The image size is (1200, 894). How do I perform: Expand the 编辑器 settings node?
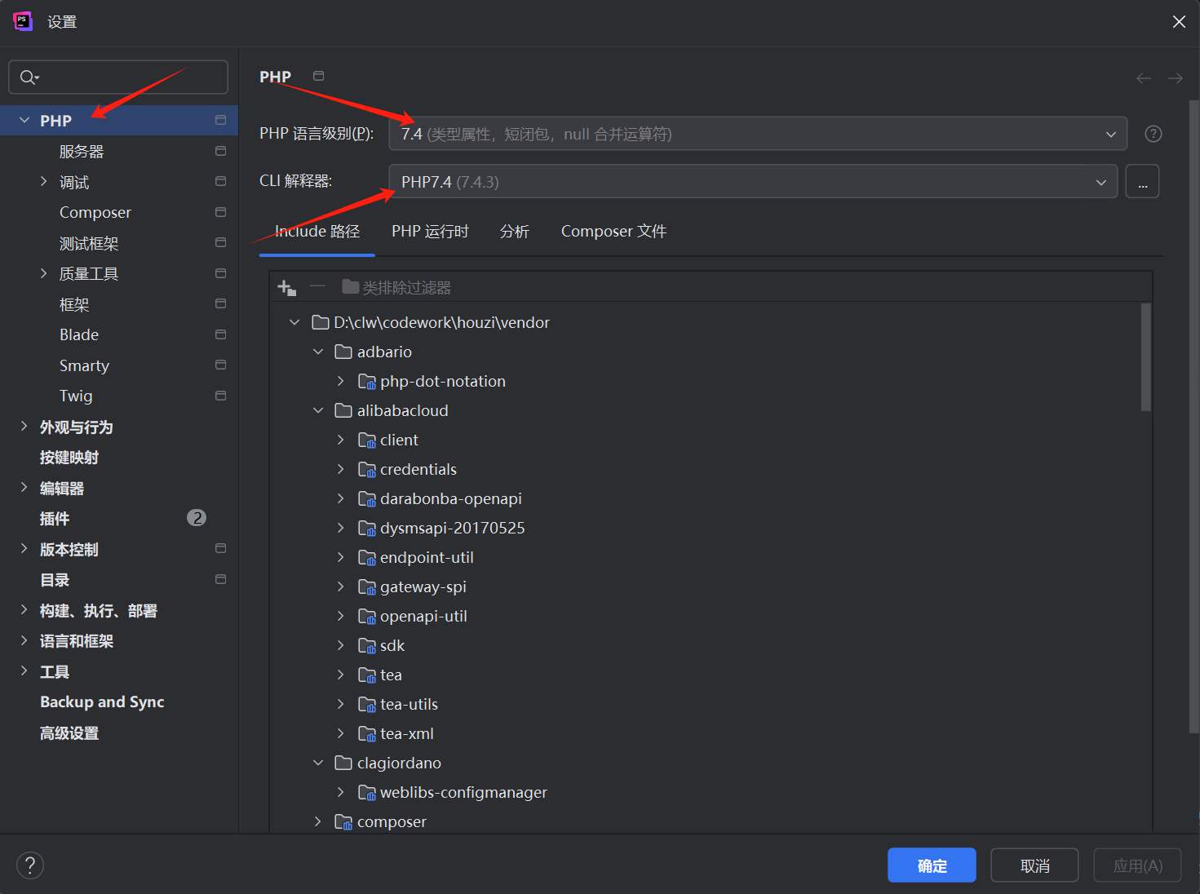pyautogui.click(x=24, y=487)
